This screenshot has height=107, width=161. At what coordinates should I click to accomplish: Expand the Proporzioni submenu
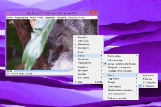coord(121,79)
